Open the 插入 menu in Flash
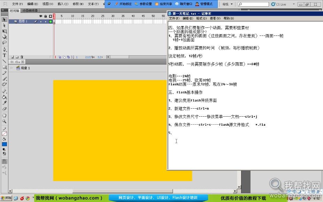Viewport: 323px width, 202px height. click(63, 4)
